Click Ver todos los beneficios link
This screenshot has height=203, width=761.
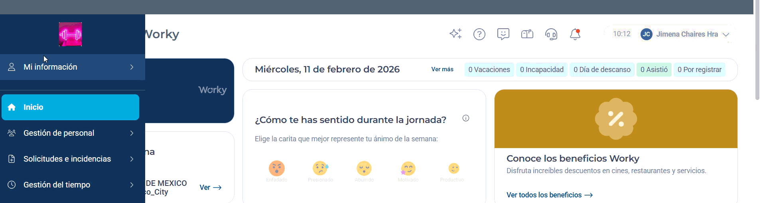(550, 195)
